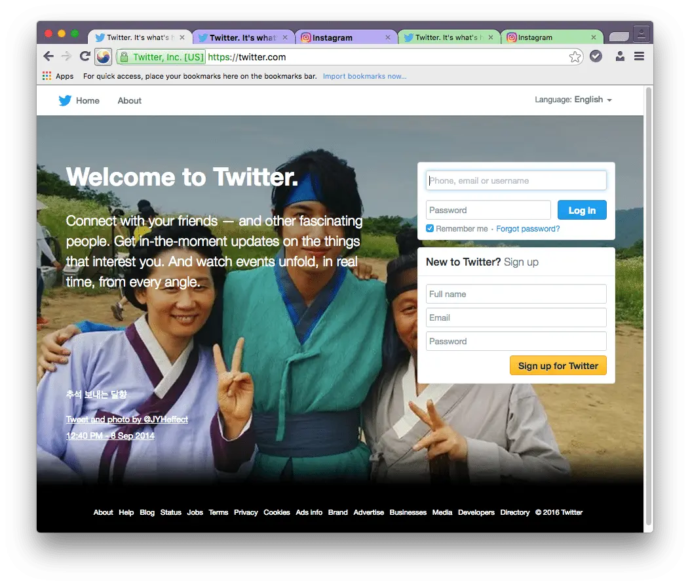Go back using the browser back arrow
Screen dimensions: 690x585
coord(48,56)
